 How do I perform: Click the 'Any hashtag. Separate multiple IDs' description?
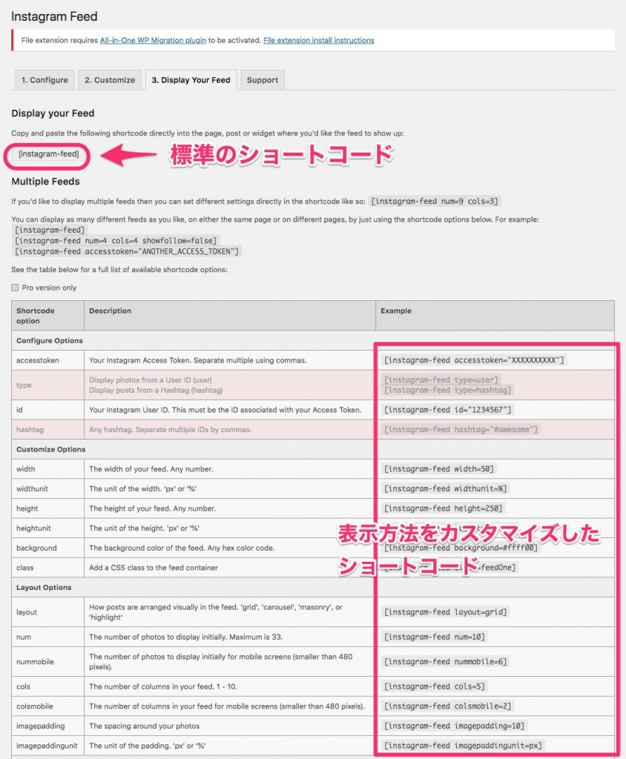coord(170,429)
